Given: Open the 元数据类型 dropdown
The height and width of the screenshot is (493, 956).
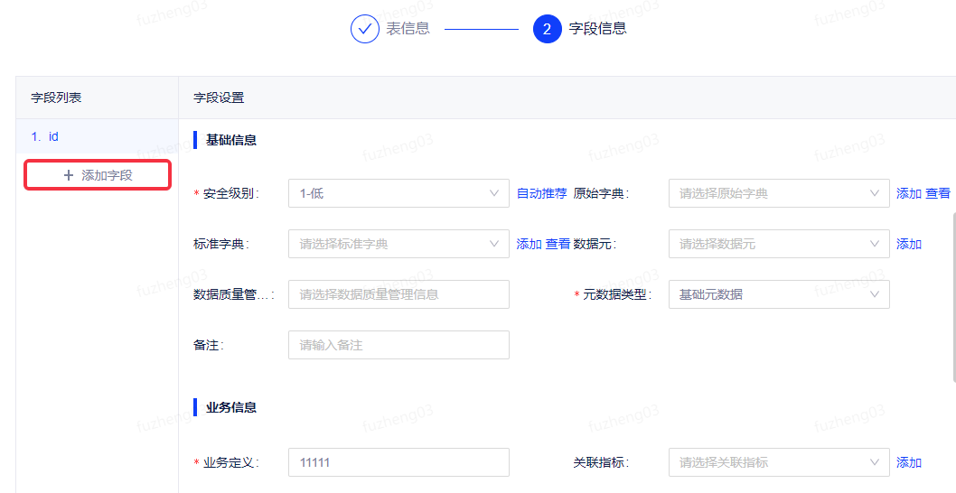Looking at the screenshot, I should pyautogui.click(x=779, y=294).
